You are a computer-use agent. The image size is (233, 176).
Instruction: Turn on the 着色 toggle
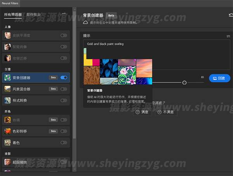64,142
